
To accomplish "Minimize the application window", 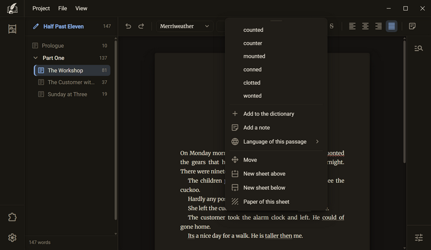I will pyautogui.click(x=388, y=8).
